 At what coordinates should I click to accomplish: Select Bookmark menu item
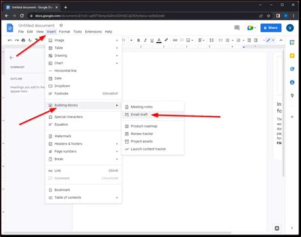[83, 190]
